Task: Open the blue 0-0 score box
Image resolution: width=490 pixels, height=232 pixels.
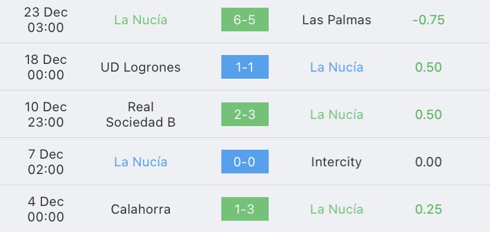Action: coord(244,162)
